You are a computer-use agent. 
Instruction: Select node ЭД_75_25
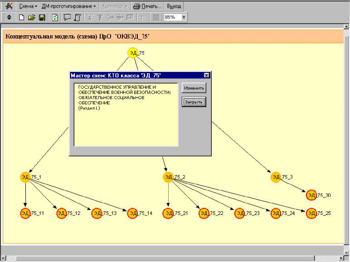pyautogui.click(x=311, y=213)
